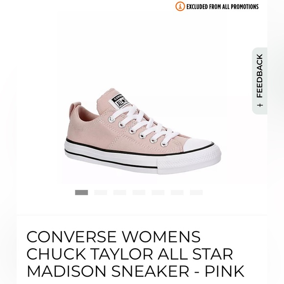Click the orange info circle icon
Viewport: 284px width, 284px height.
pyautogui.click(x=180, y=6)
